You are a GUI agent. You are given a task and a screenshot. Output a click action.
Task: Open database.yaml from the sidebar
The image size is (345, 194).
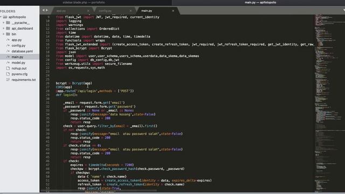coord(22,51)
